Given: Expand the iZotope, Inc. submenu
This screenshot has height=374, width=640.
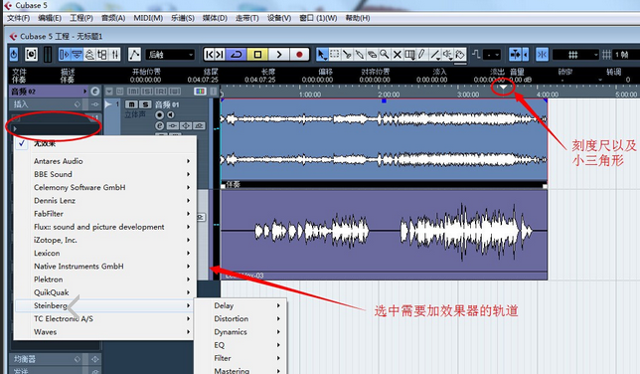Looking at the screenshot, I should pyautogui.click(x=105, y=240).
